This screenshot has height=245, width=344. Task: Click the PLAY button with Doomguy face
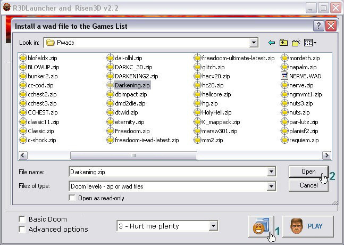(308, 226)
